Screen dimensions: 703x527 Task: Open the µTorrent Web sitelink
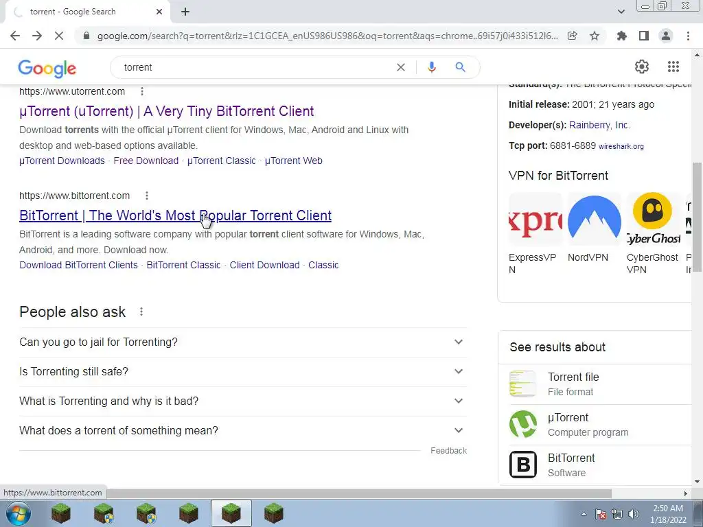tap(294, 161)
